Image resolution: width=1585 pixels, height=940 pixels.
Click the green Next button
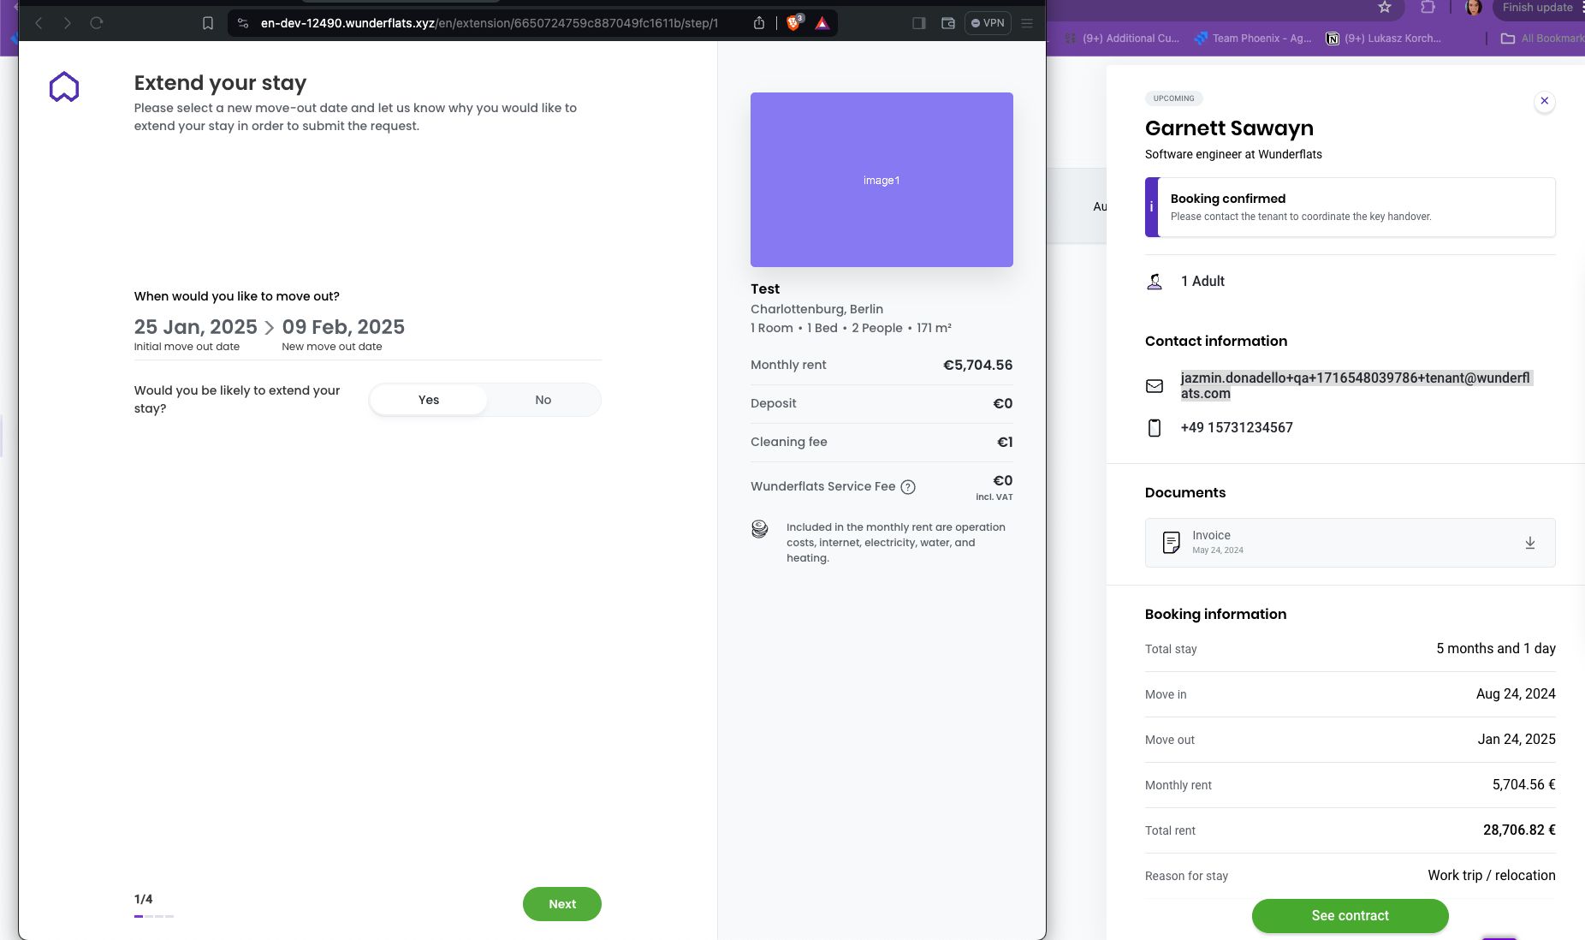[x=561, y=904]
